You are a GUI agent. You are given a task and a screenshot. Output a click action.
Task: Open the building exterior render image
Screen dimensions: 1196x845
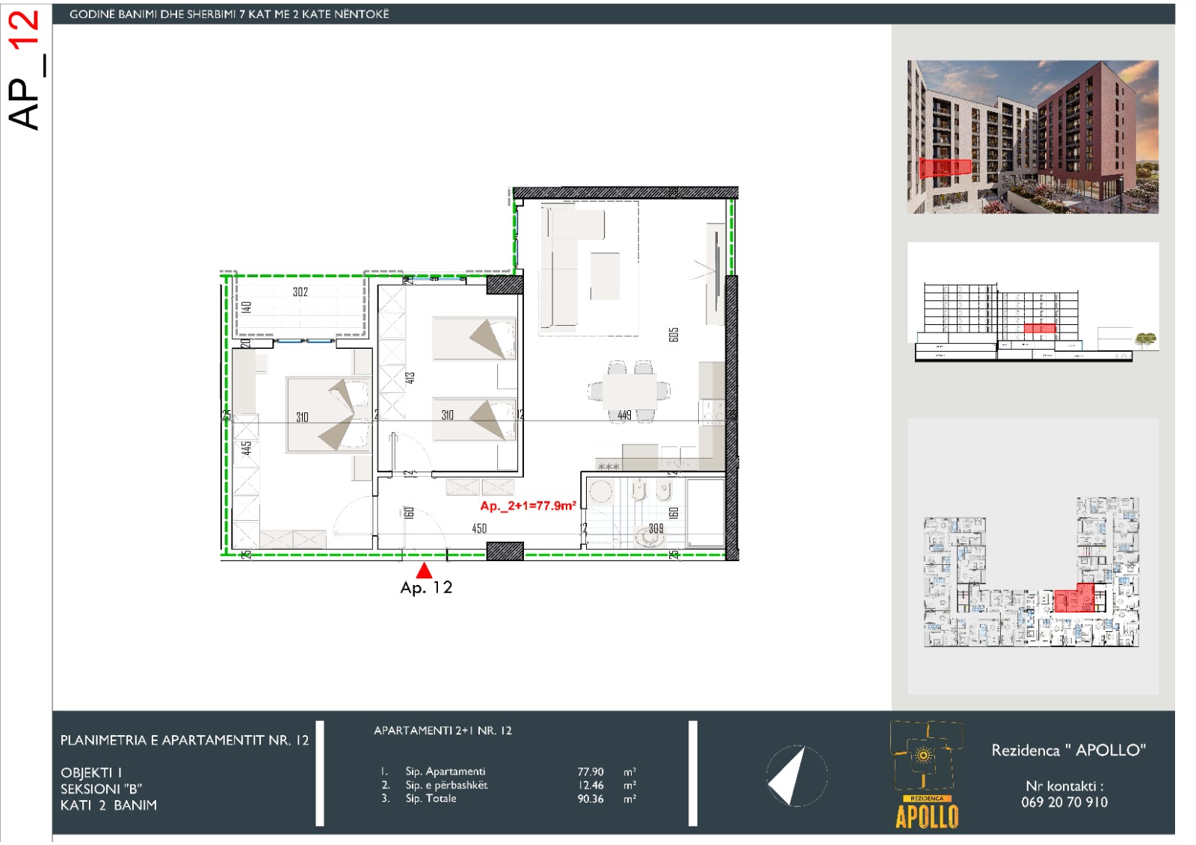[1032, 137]
